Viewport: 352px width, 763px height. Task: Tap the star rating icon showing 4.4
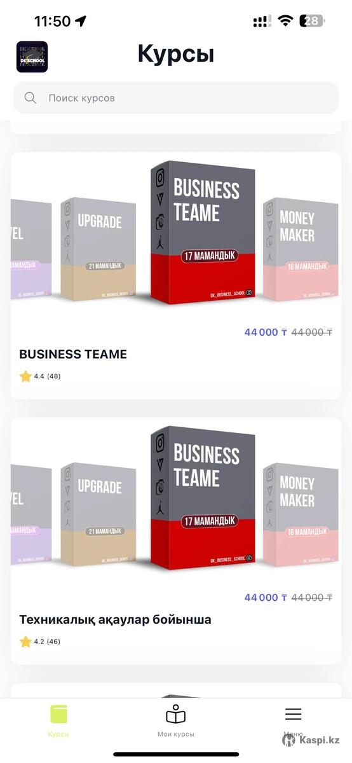(25, 376)
